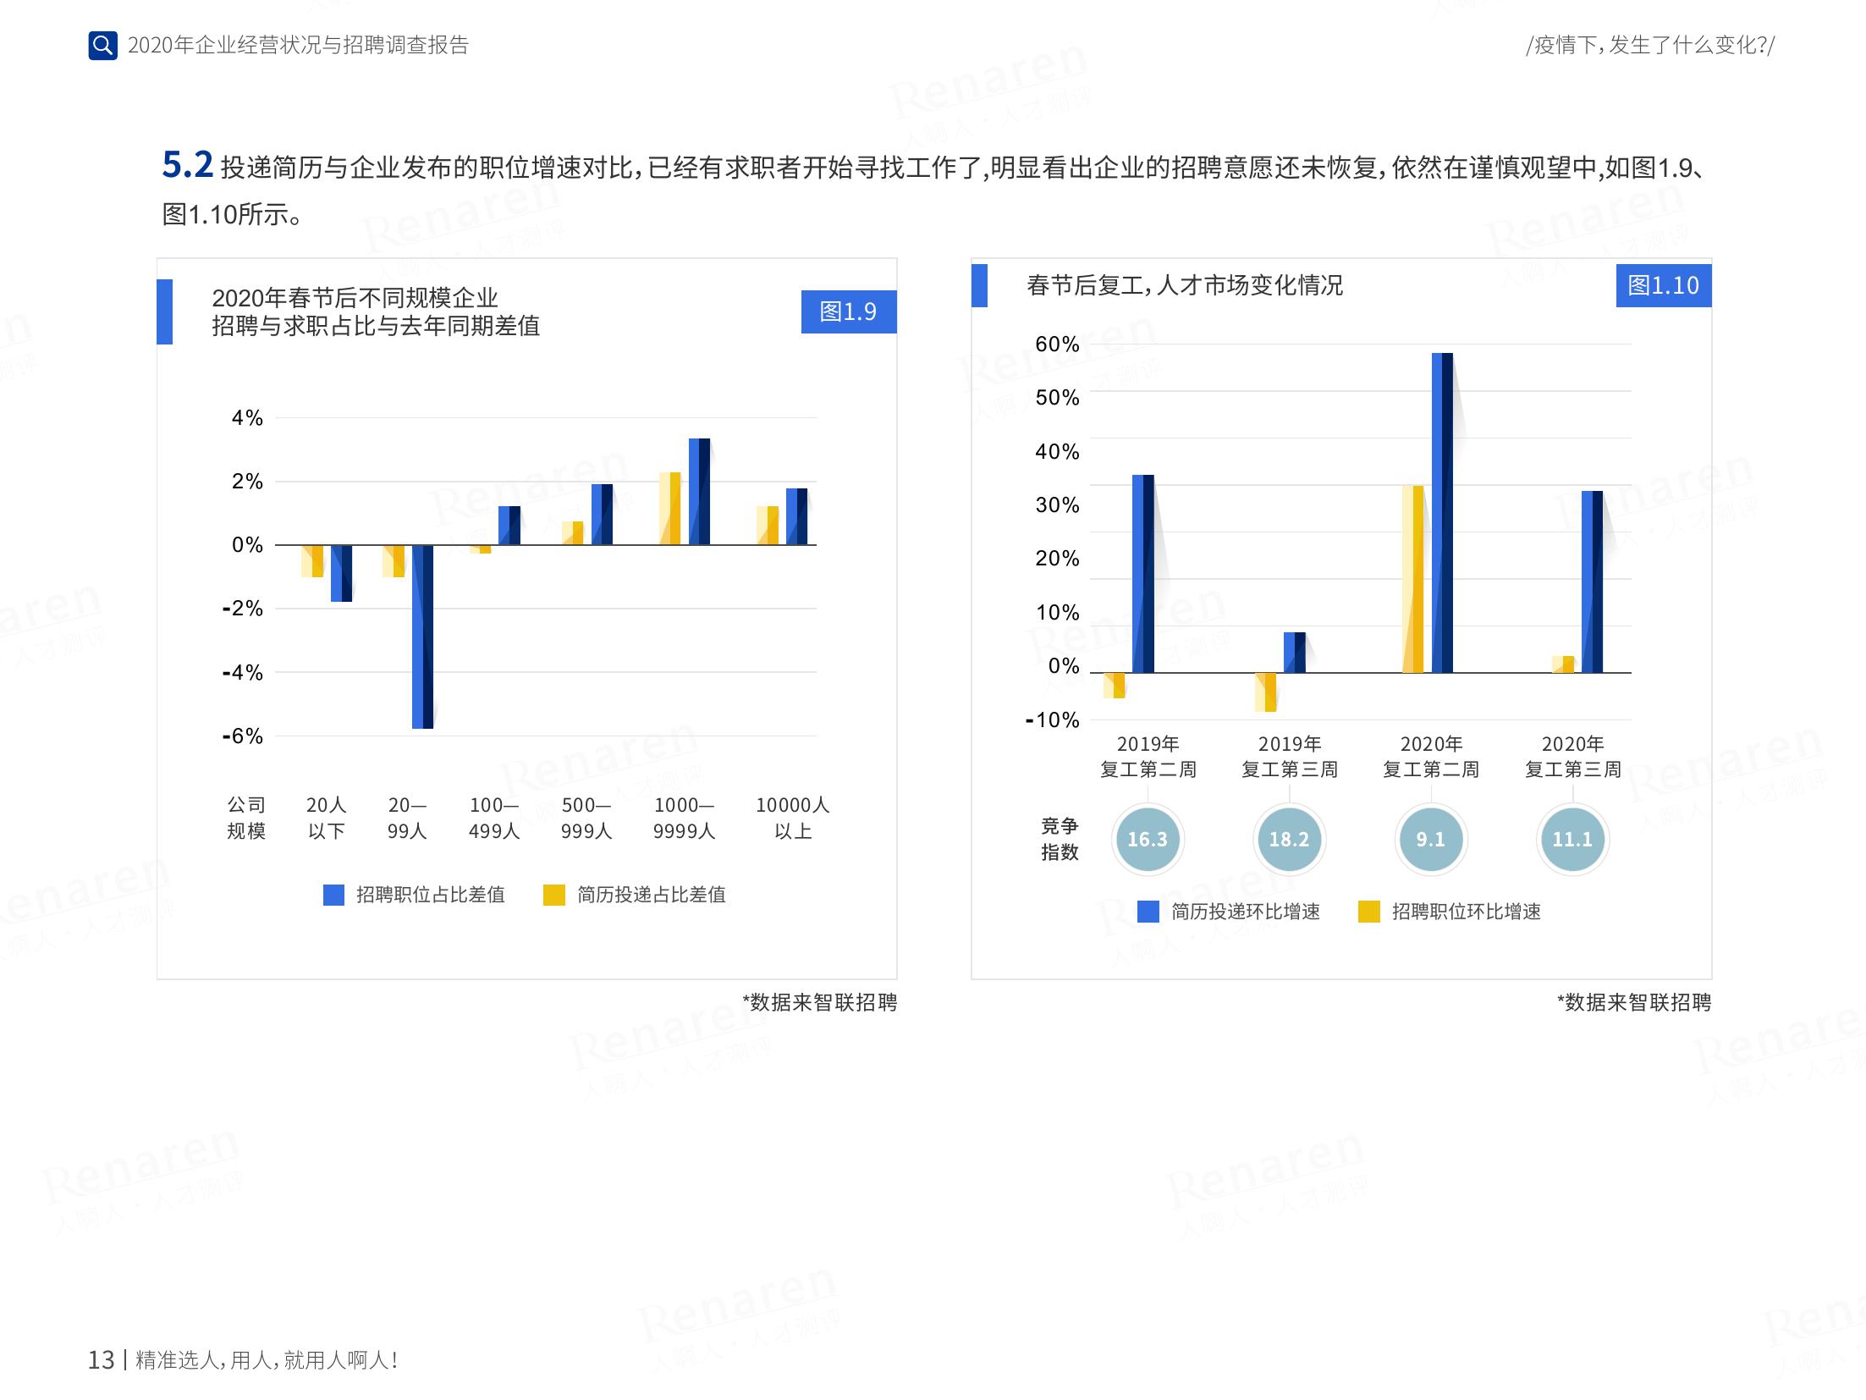Click the 9.1 competition index circle
Viewport: 1866px width, 1400px height.
1430,840
